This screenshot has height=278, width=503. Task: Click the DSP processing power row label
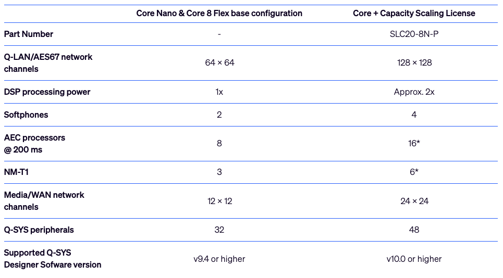point(47,92)
